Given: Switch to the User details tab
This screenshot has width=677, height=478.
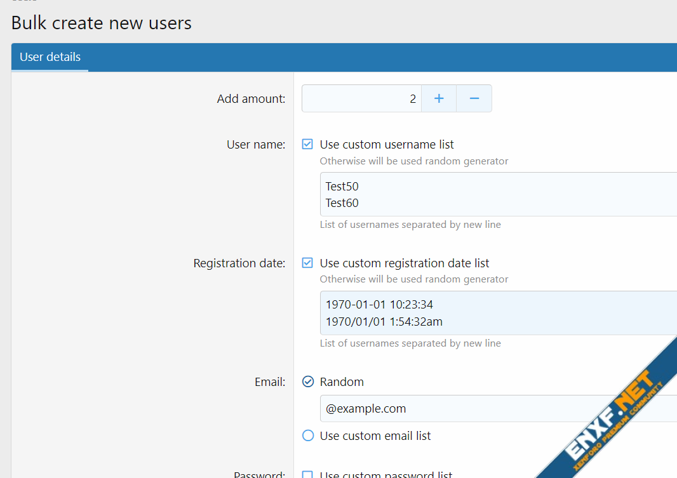Looking at the screenshot, I should tap(50, 57).
